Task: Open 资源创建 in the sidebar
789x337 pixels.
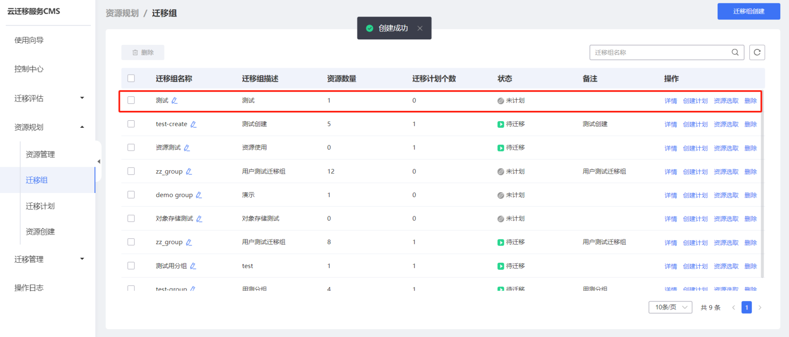Action: pos(40,232)
